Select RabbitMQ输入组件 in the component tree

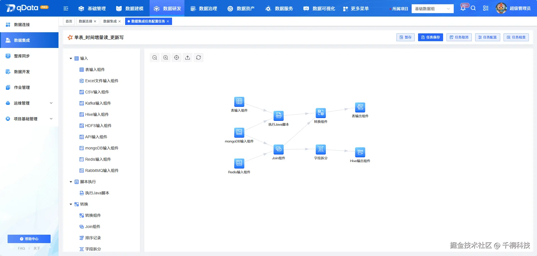pos(99,170)
